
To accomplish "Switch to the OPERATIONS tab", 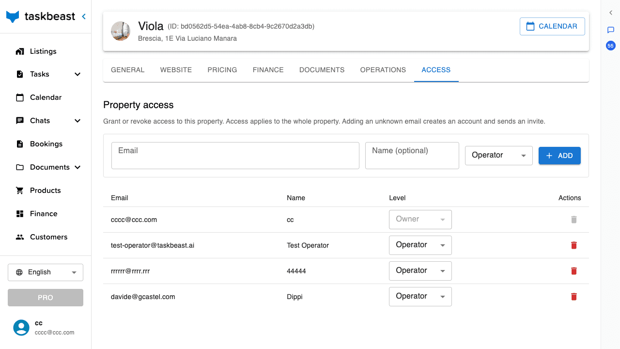I will tap(383, 70).
